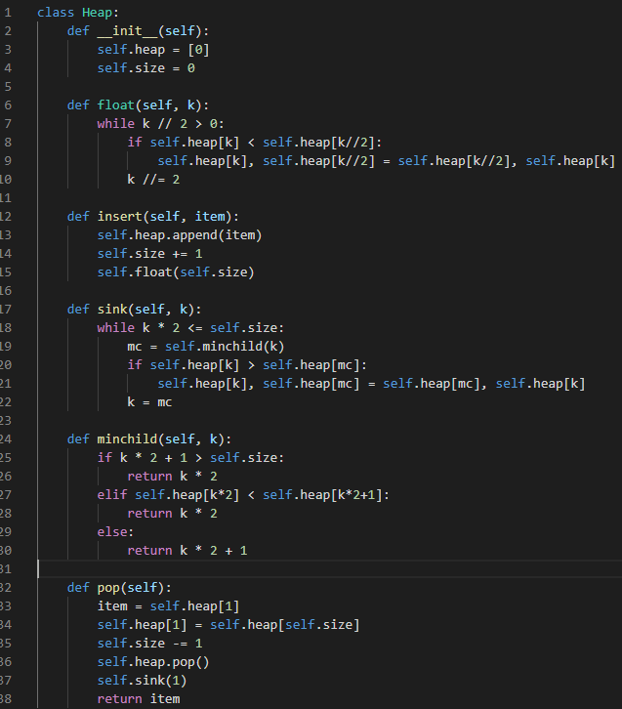The image size is (622, 709).
Task: Click the 'while k * 2 <= self.size:' line
Action: point(190,328)
